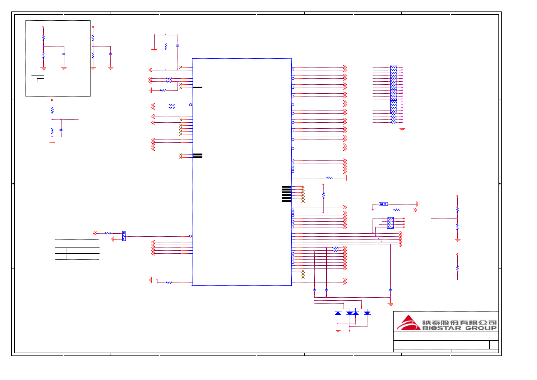Image resolution: width=537 pixels, height=380 pixels.
Task: Click the red Biostar triangle logo
Action: [x=408, y=323]
